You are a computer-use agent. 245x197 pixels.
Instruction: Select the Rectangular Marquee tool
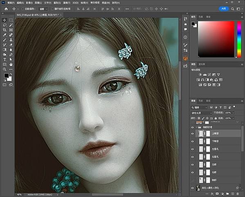(11, 20)
